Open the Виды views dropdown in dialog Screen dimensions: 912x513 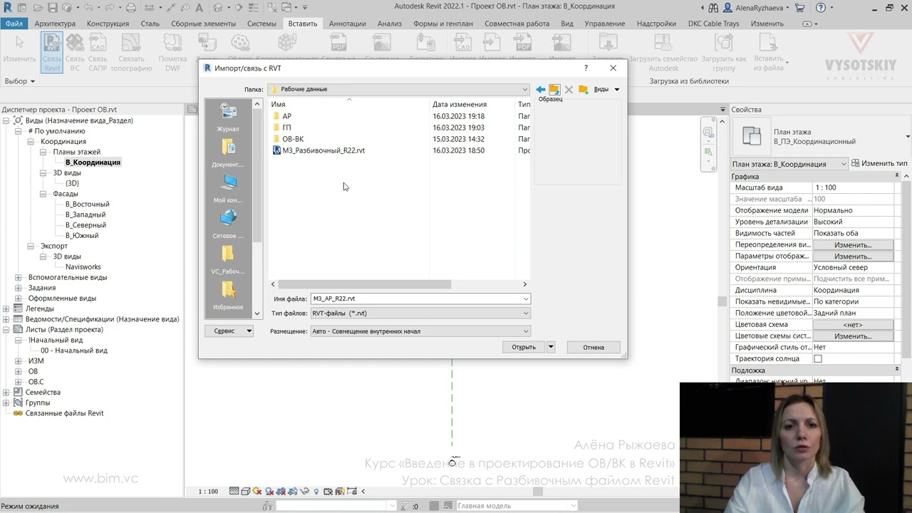607,89
